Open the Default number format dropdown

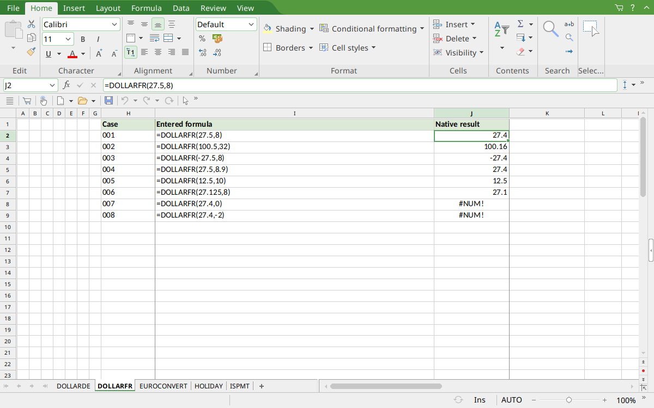[x=251, y=24]
